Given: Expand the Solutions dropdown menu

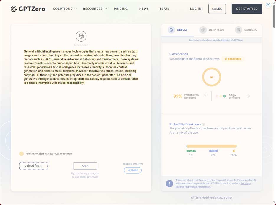Looking at the screenshot, I should tap(65, 9).
